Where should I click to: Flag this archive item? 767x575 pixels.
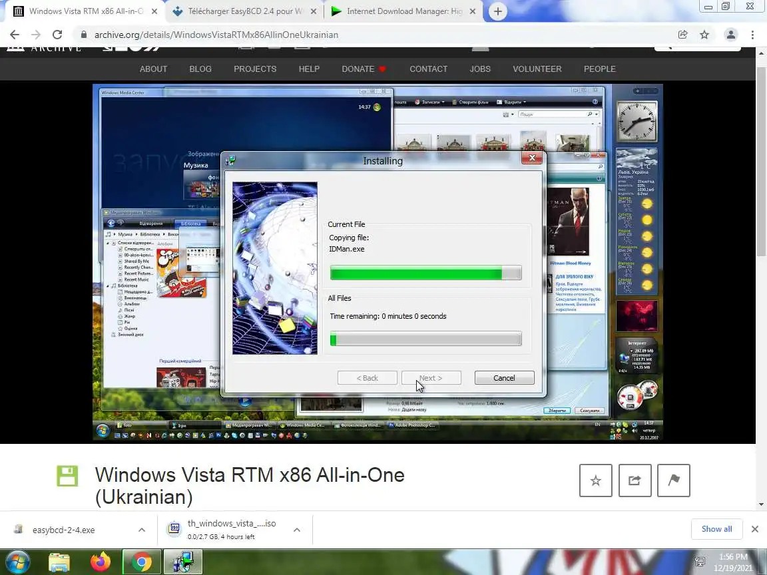coord(674,480)
